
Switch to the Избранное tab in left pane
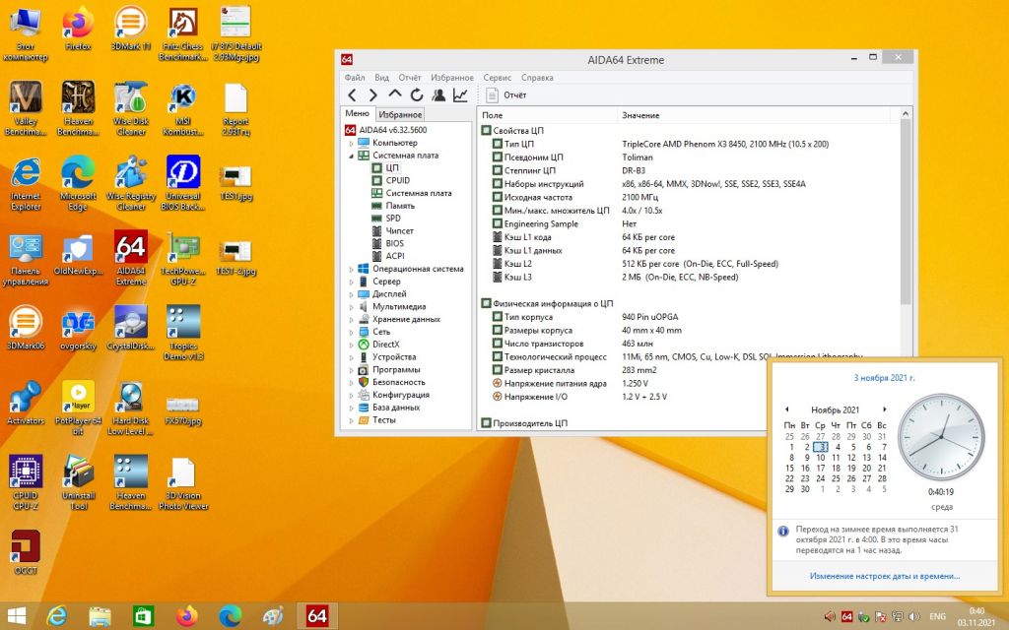pos(400,114)
